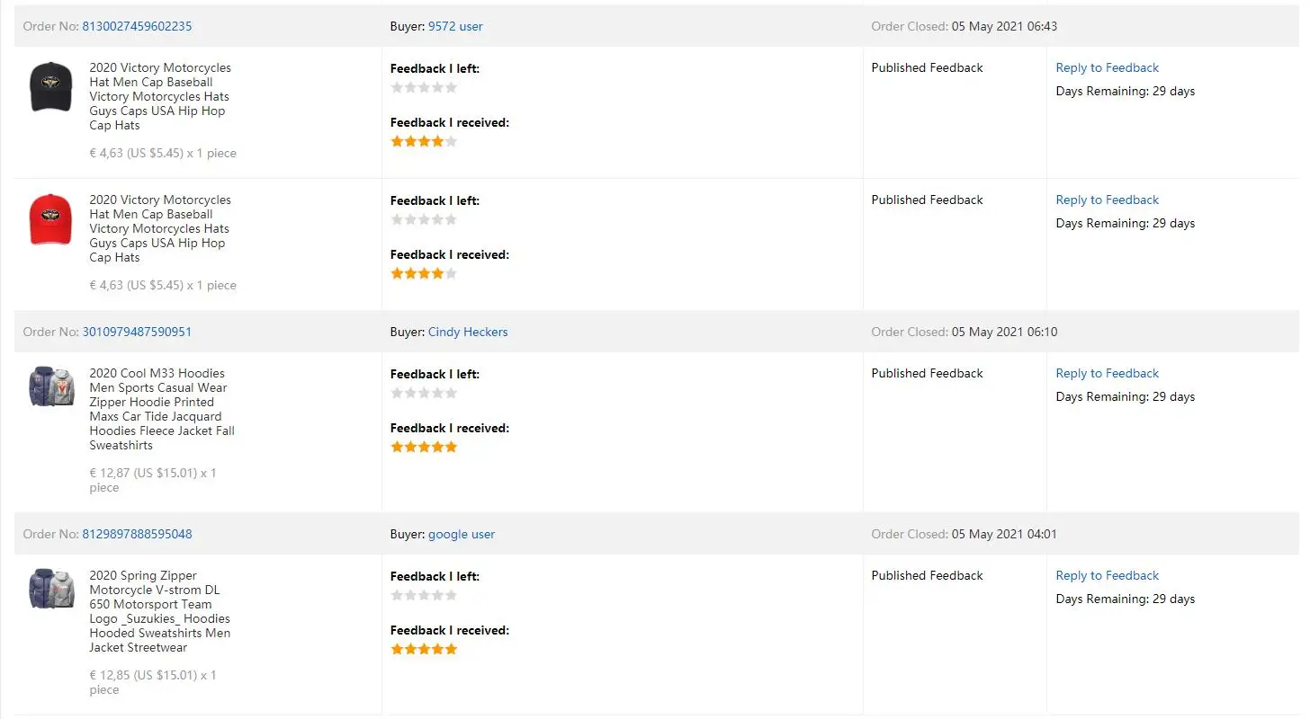Open order number 8130027459602235
The height and width of the screenshot is (719, 1310).
click(137, 26)
